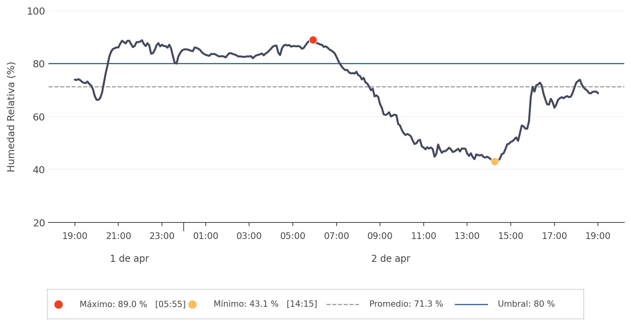Click the red maximum marker on the curve
The image size is (631, 326).
[x=313, y=40]
